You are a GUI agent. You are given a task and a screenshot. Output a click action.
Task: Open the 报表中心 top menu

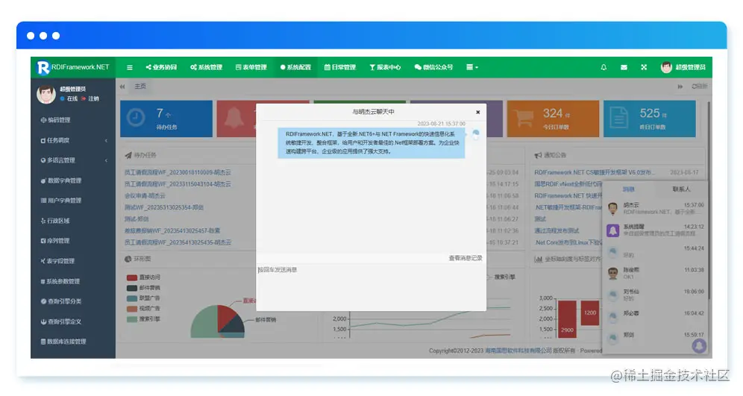385,67
